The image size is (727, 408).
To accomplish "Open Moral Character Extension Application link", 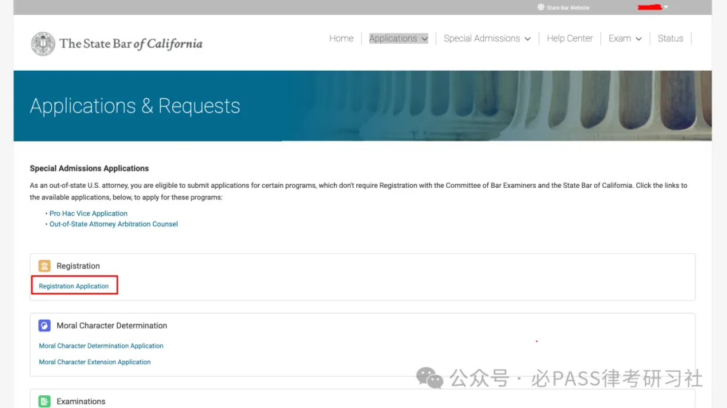I will 95,362.
